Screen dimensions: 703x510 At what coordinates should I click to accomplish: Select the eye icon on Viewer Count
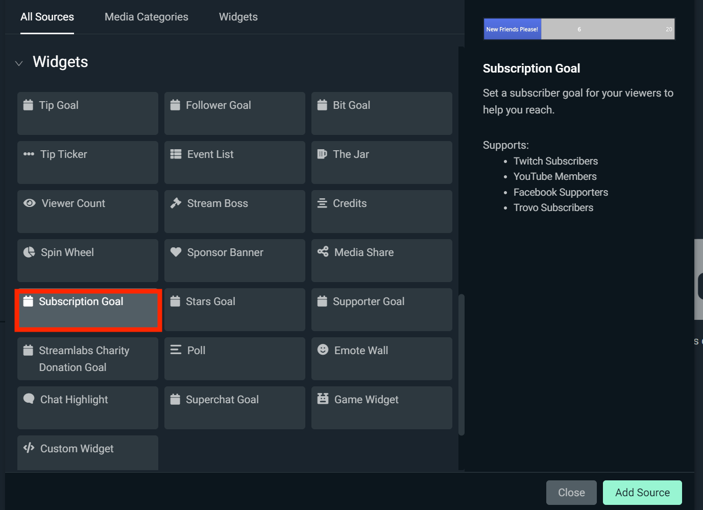30,202
